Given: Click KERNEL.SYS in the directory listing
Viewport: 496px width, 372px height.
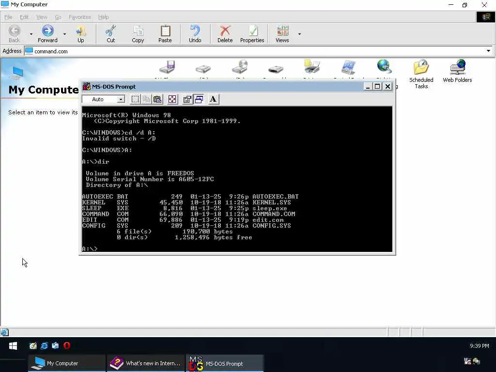Looking at the screenshot, I should tap(272, 202).
